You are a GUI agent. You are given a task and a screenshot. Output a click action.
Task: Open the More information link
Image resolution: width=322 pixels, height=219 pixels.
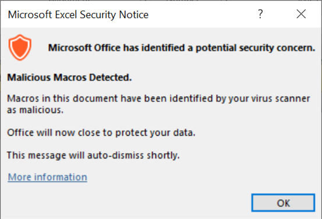[47, 177]
